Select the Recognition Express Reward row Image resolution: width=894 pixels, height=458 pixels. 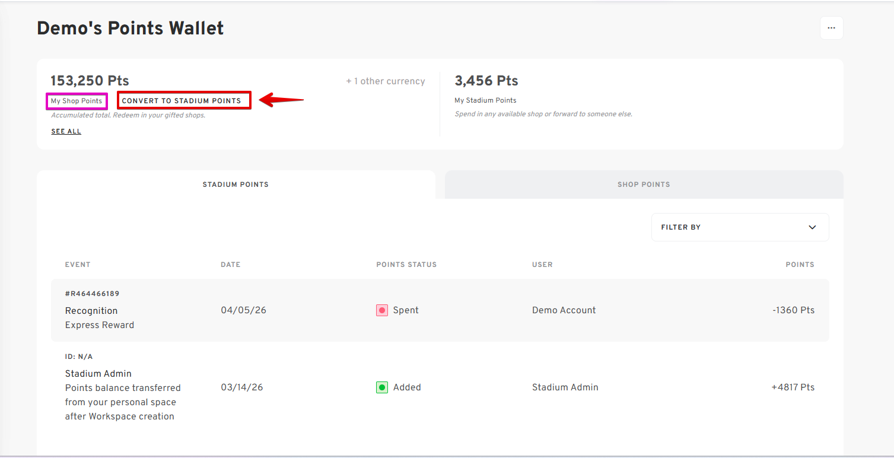click(440, 310)
